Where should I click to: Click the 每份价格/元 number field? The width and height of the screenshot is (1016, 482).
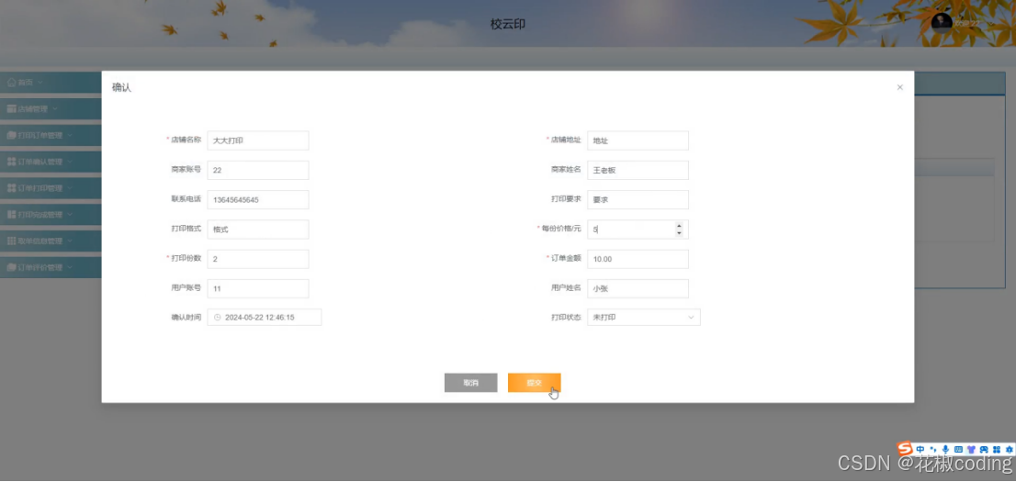(638, 230)
